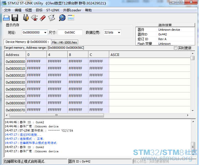Switch to the Device Memory @ 0x08000000 tab

27,42
